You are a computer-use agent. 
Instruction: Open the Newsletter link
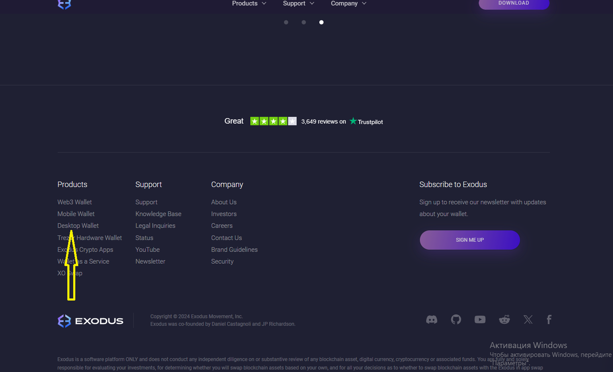click(x=151, y=261)
